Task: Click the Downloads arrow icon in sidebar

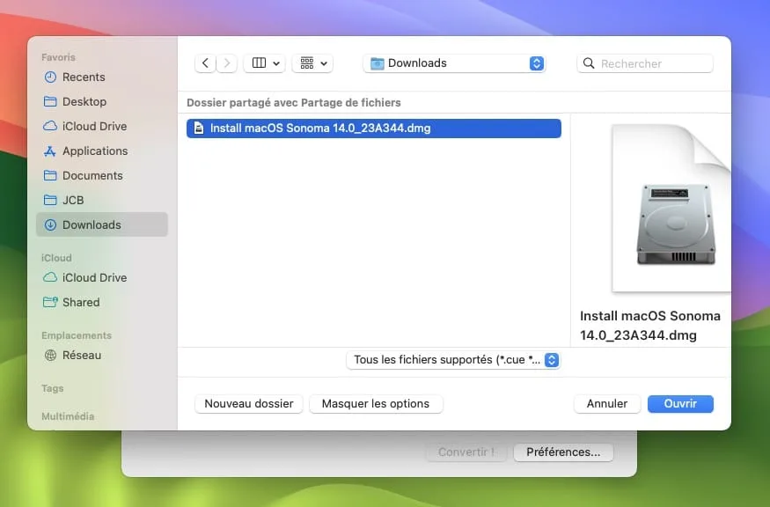Action: coord(50,225)
